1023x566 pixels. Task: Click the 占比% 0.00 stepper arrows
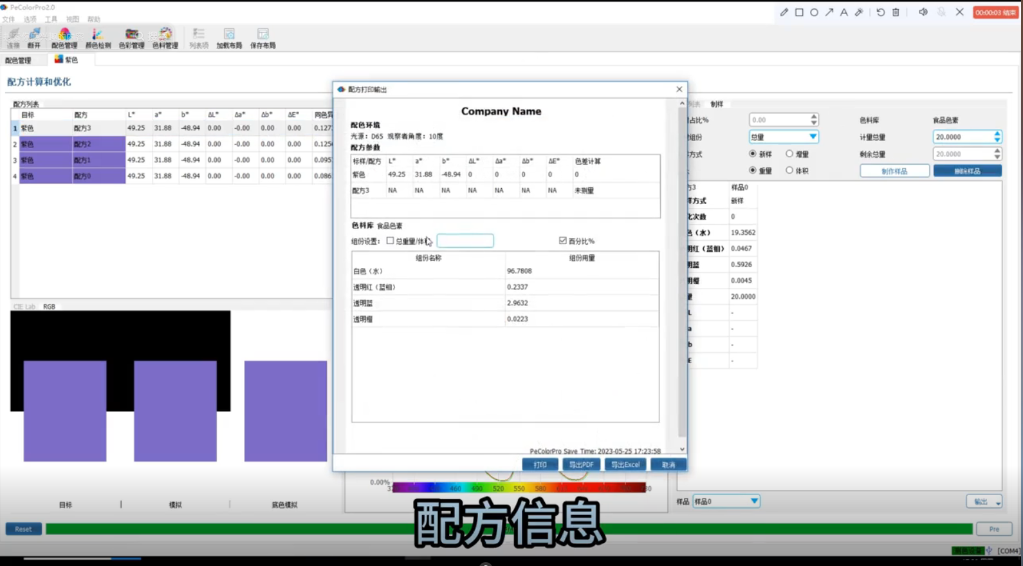tap(814, 120)
